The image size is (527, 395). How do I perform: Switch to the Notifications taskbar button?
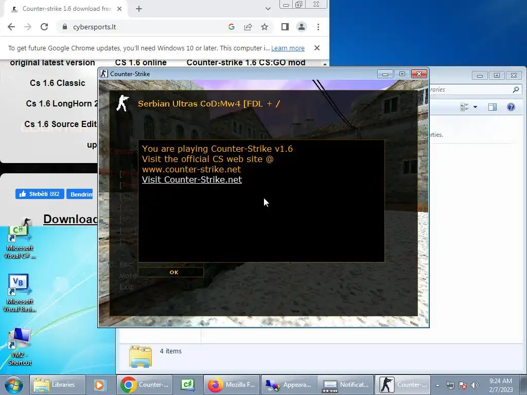pyautogui.click(x=345, y=385)
